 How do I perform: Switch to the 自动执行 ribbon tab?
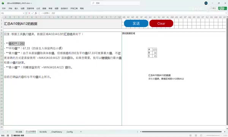[64, 8]
